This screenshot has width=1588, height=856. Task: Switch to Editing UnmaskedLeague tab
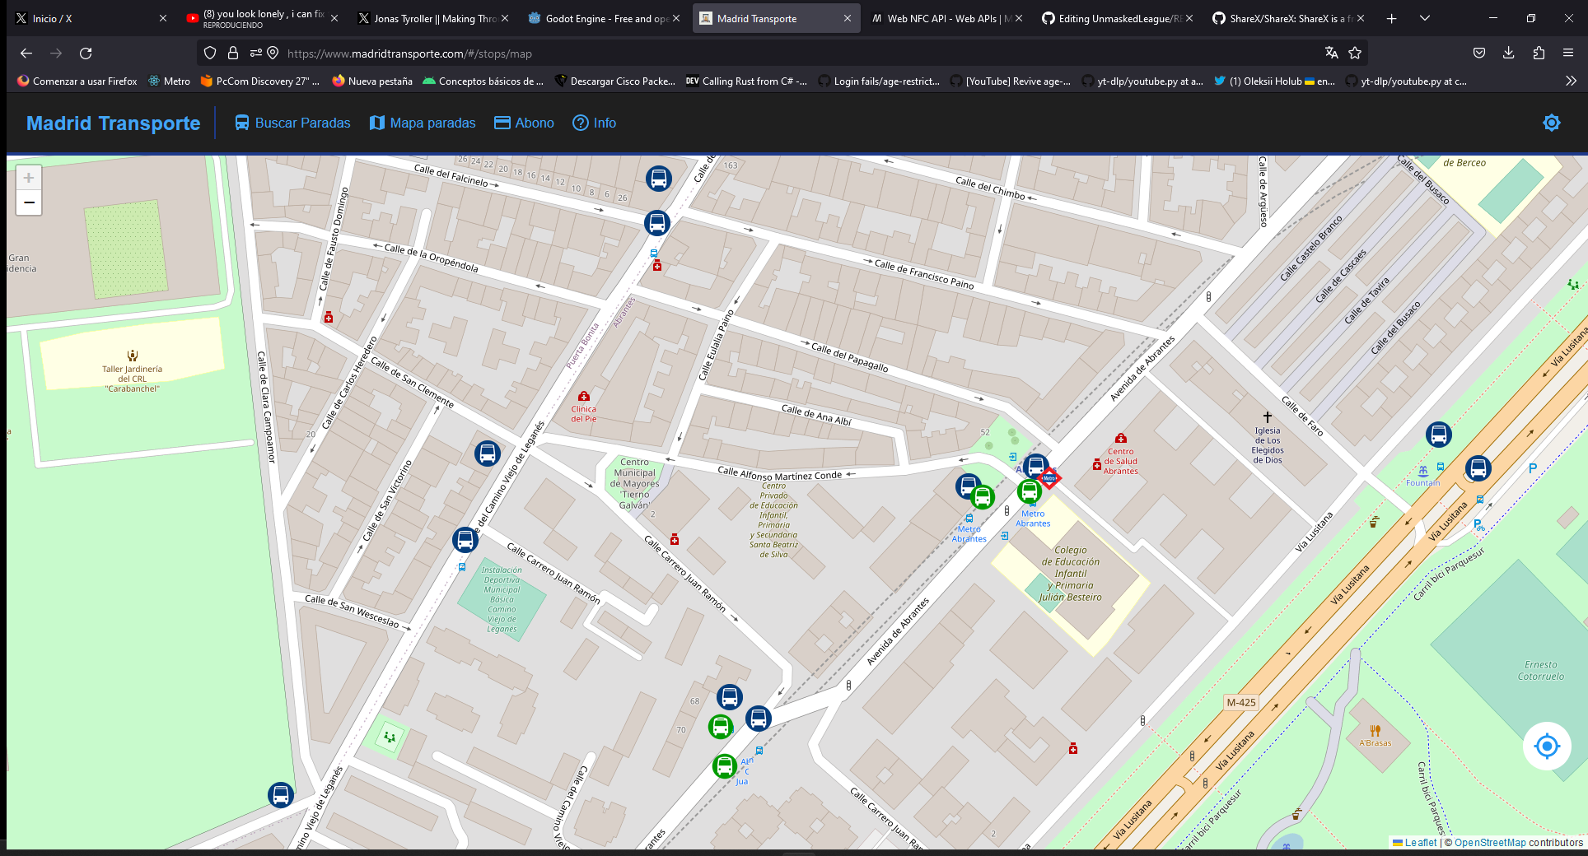tap(1119, 18)
